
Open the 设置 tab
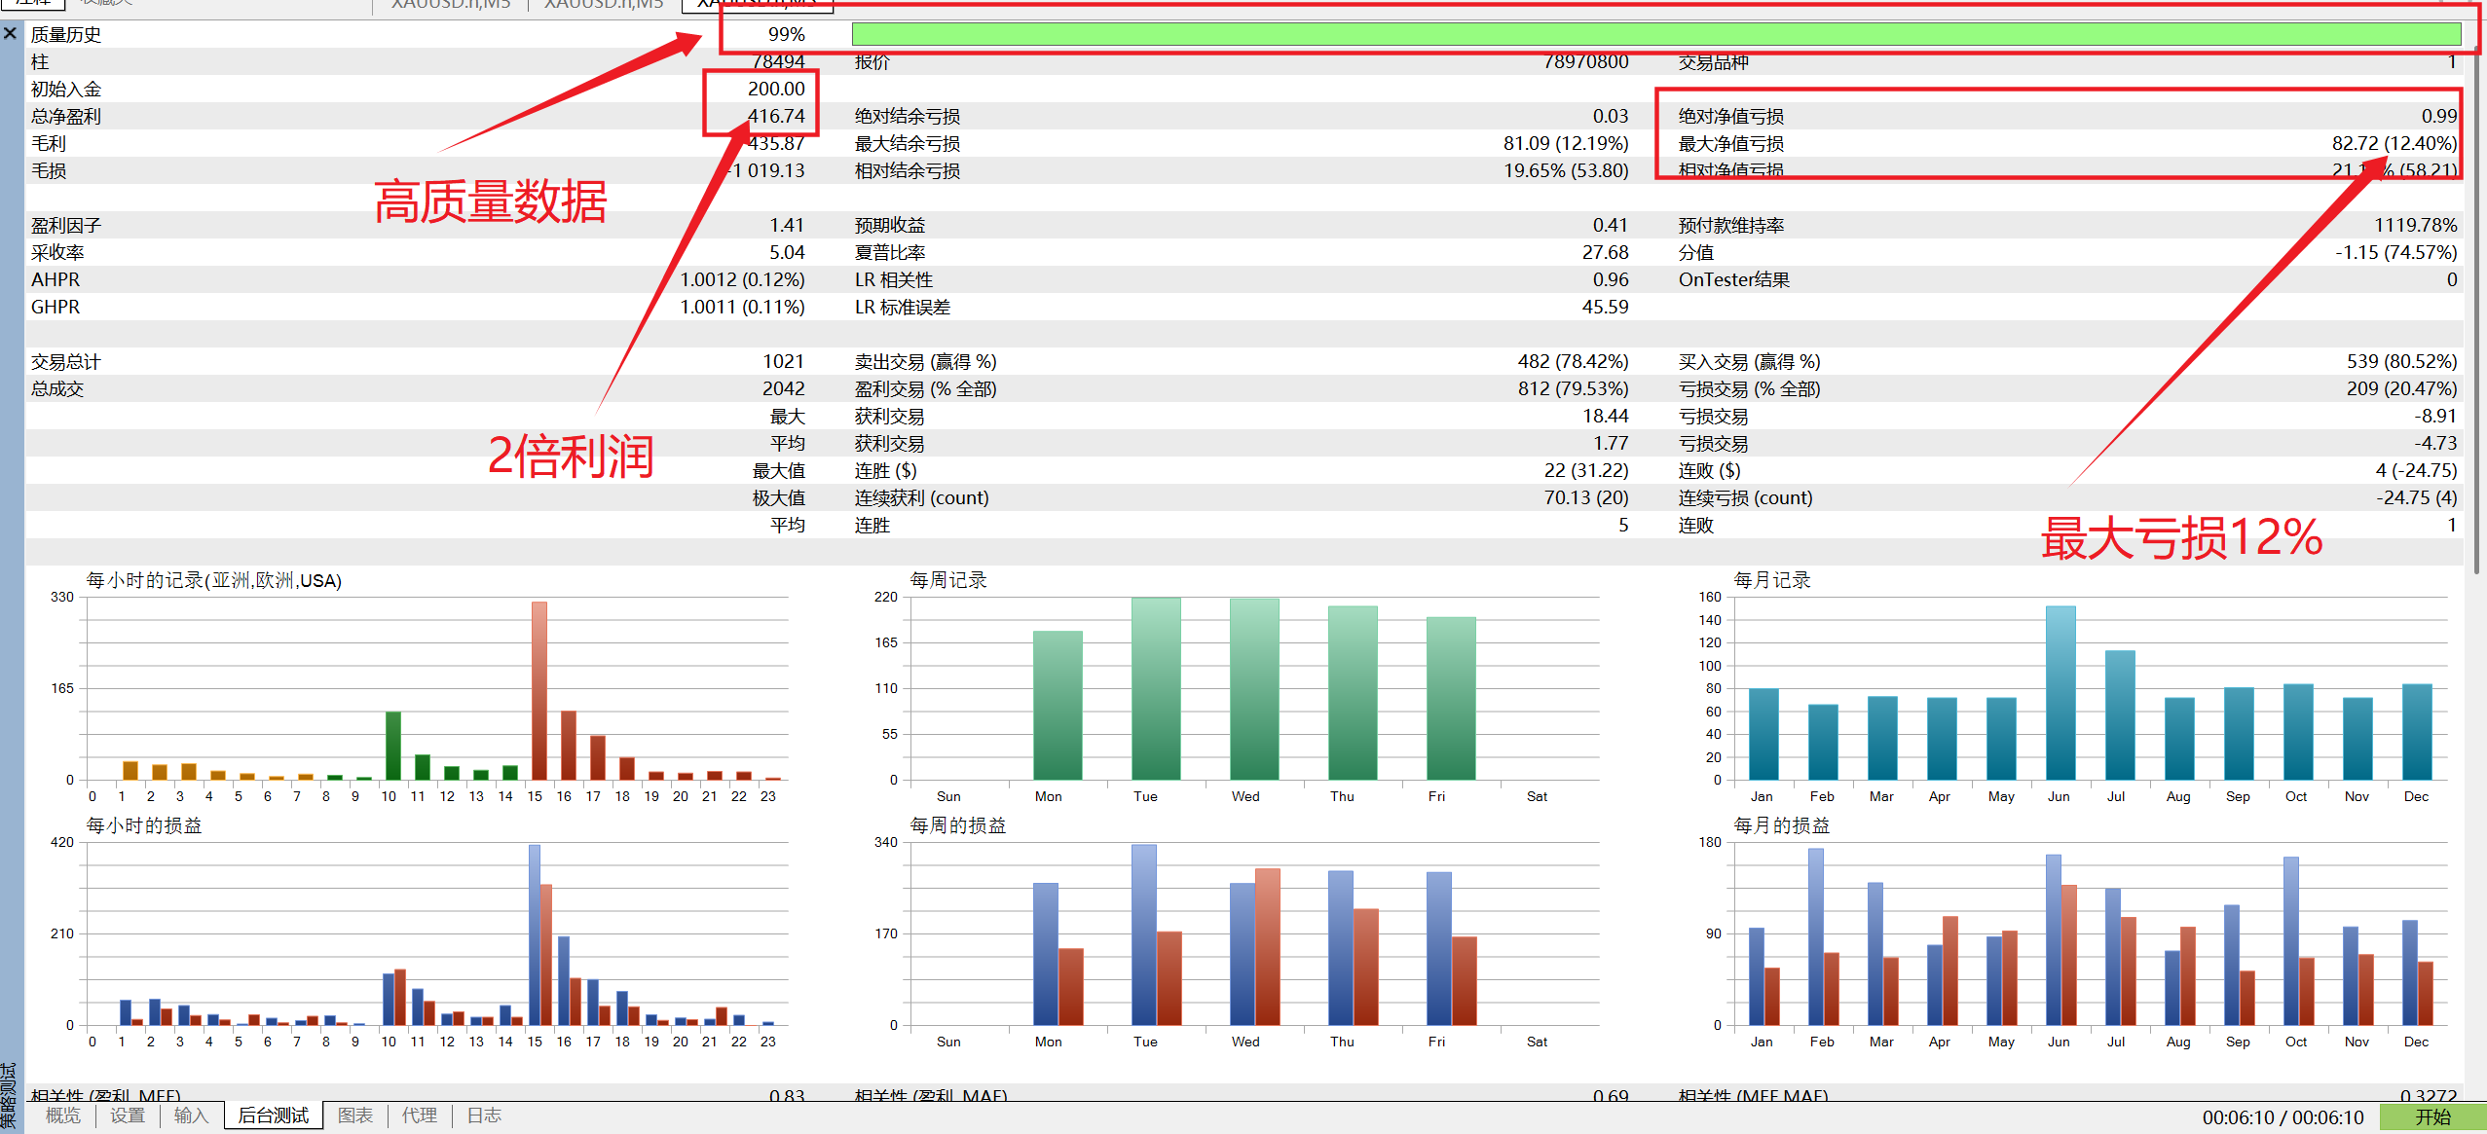128,1116
